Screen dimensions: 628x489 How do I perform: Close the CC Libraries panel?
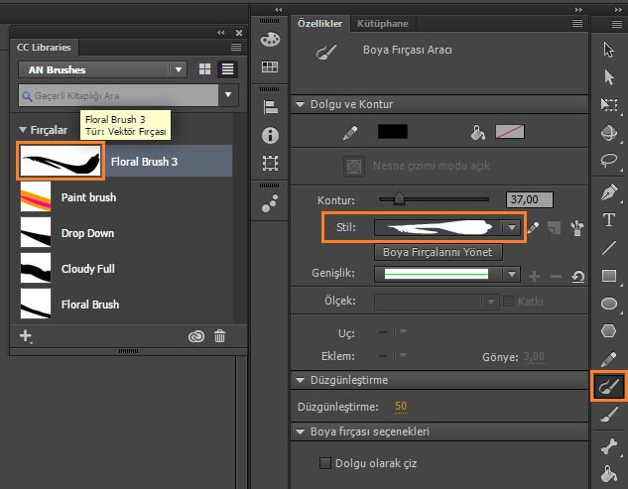(239, 33)
